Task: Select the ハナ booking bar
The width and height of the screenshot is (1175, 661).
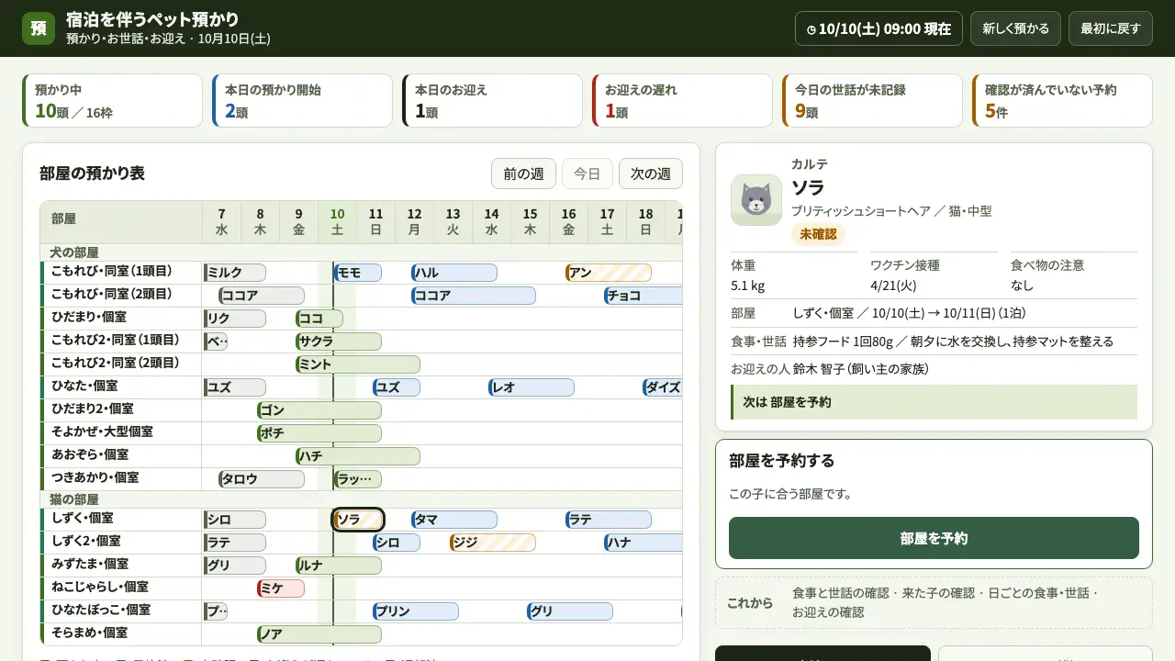Action: coord(643,543)
